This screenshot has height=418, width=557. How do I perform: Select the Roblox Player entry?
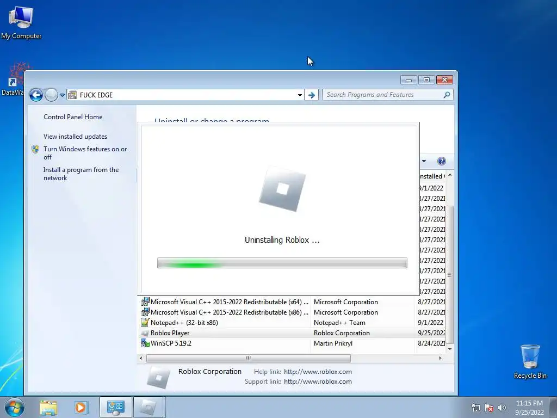pyautogui.click(x=293, y=333)
